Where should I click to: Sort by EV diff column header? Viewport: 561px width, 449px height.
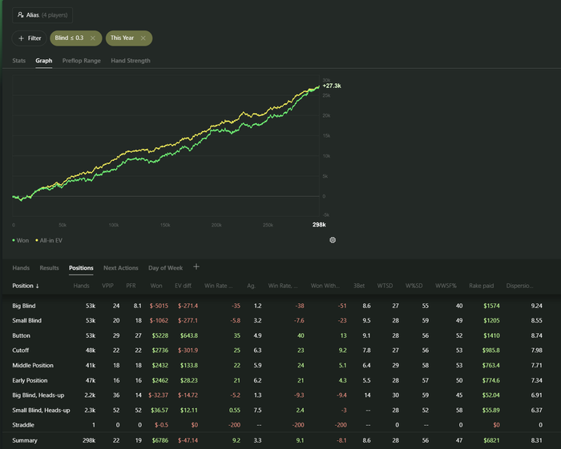(185, 286)
